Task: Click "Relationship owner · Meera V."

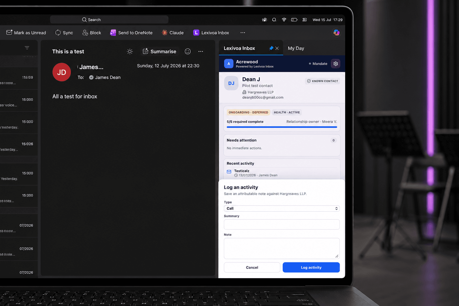Action: tap(312, 122)
